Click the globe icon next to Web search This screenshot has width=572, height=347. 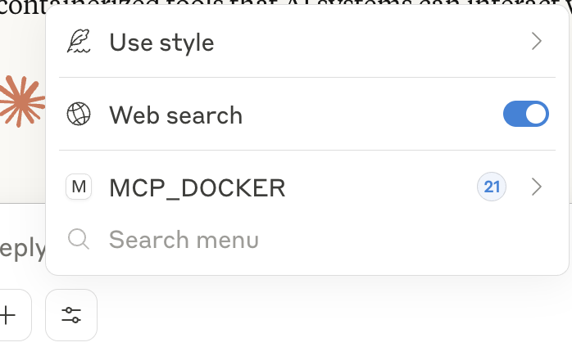coord(79,114)
